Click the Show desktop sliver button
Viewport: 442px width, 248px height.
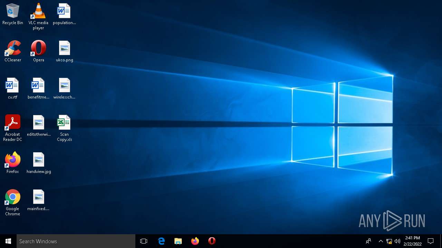(x=441, y=241)
